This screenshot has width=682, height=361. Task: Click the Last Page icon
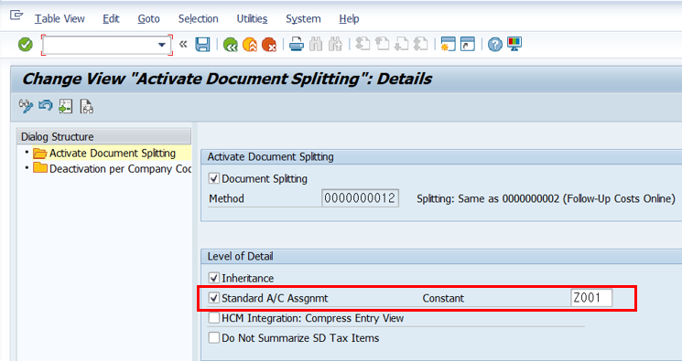[421, 44]
